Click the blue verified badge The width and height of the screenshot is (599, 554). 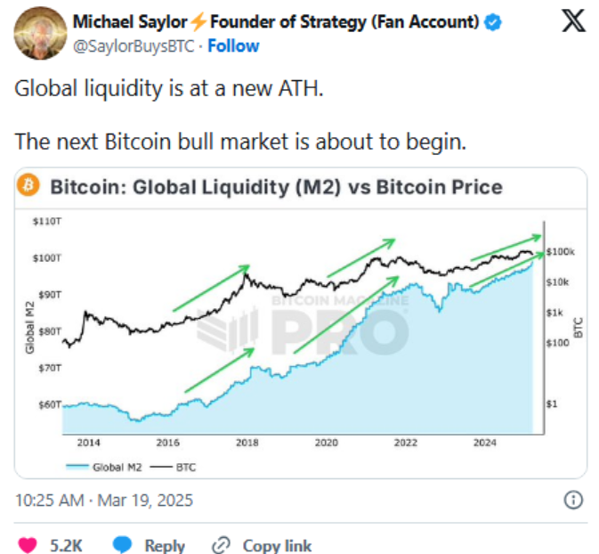[492, 21]
